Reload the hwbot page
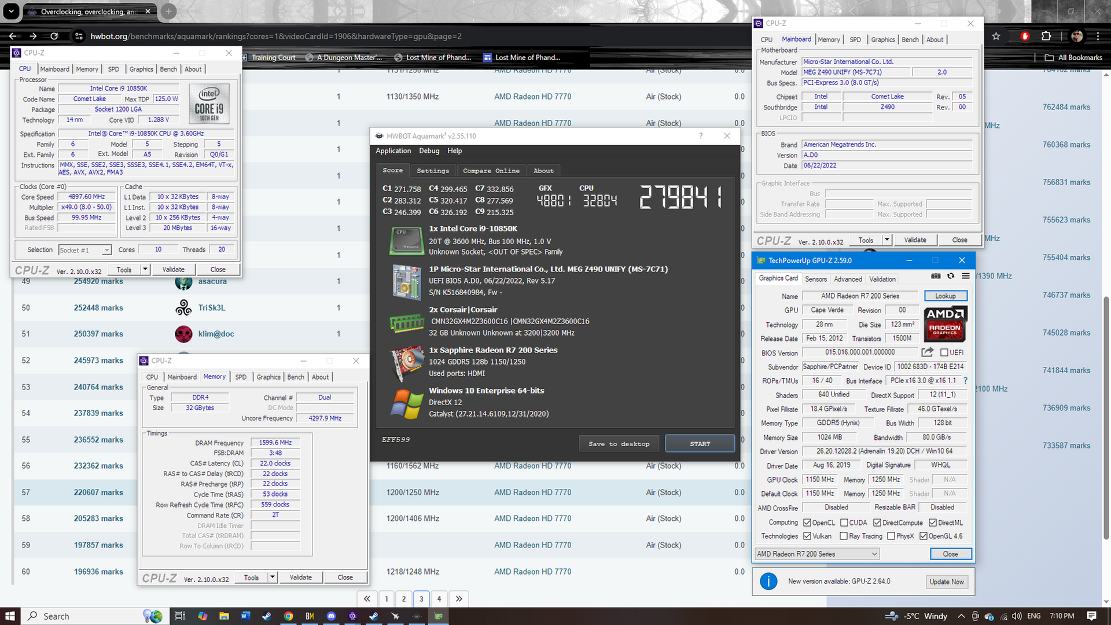This screenshot has height=625, width=1111. pos(54,36)
